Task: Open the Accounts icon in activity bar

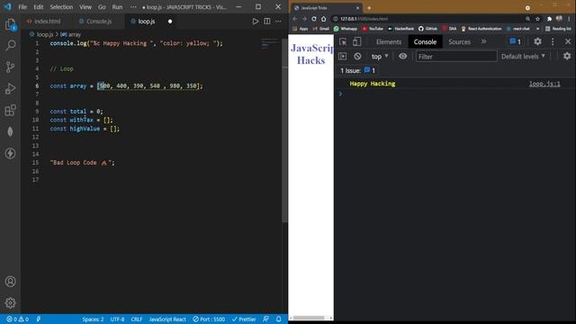Action: point(10,282)
